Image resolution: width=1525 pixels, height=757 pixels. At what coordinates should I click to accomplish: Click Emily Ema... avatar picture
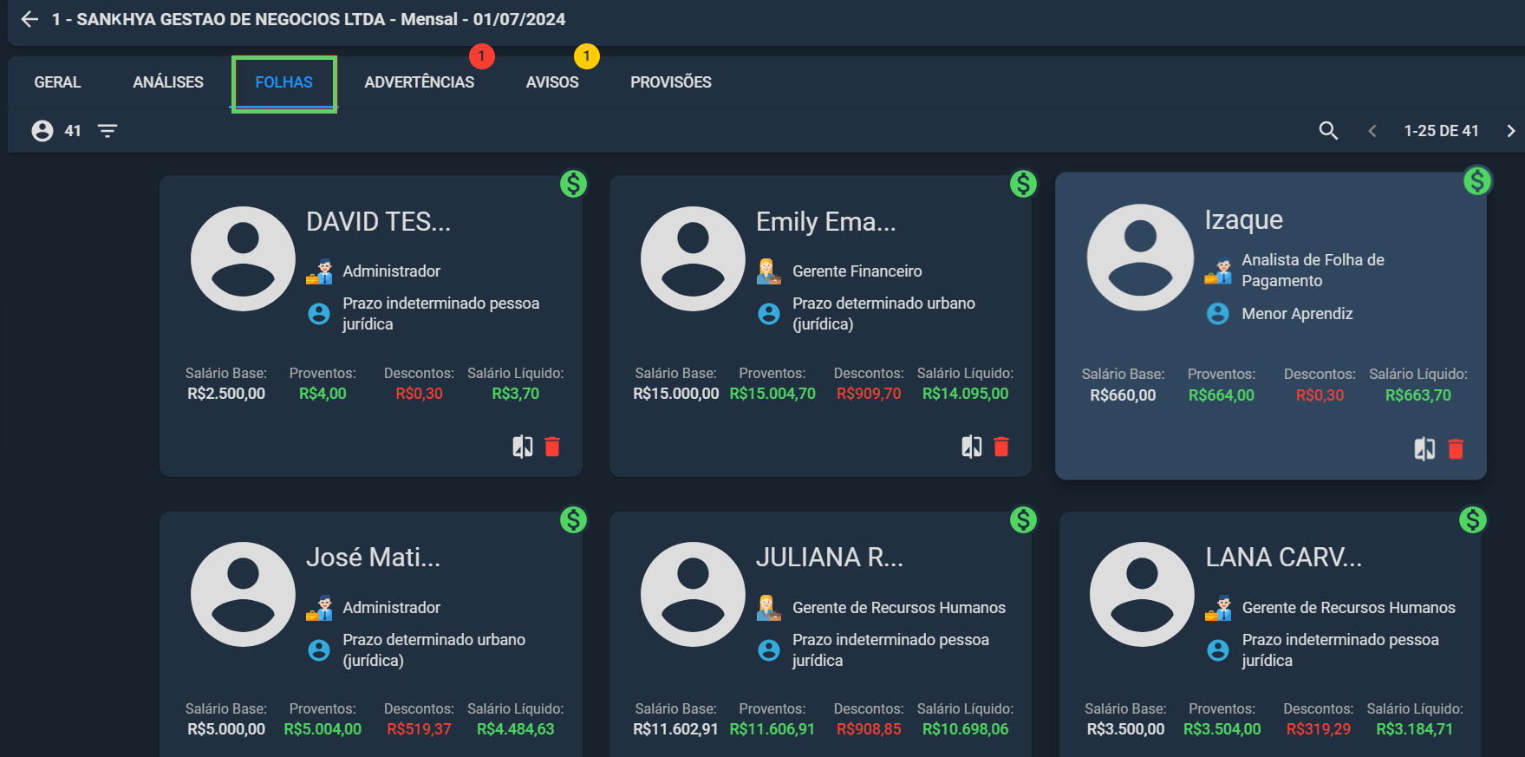click(x=693, y=258)
